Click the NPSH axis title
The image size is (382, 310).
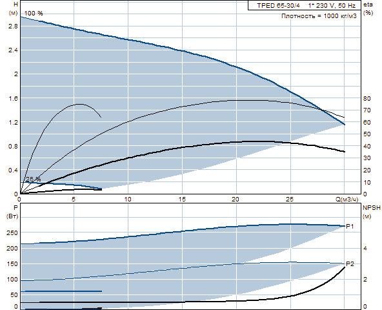click(372, 208)
